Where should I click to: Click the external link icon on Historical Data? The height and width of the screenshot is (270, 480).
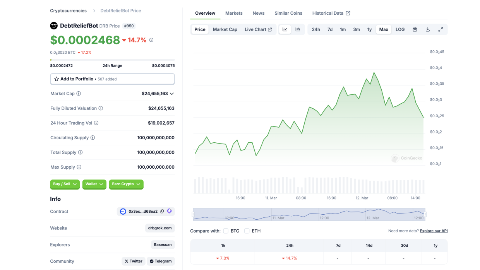click(348, 13)
